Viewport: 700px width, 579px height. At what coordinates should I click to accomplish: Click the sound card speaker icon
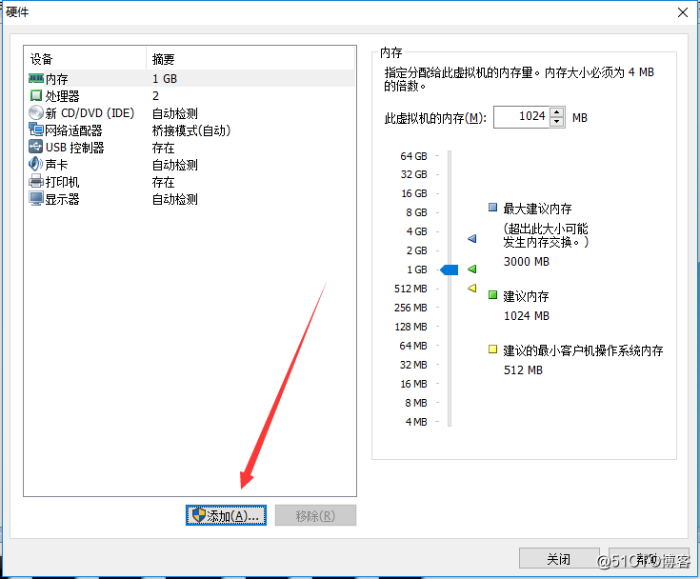coord(36,164)
